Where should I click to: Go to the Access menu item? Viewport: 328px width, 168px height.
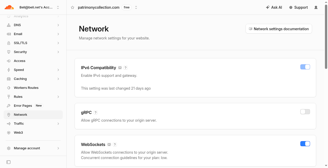click(33, 61)
